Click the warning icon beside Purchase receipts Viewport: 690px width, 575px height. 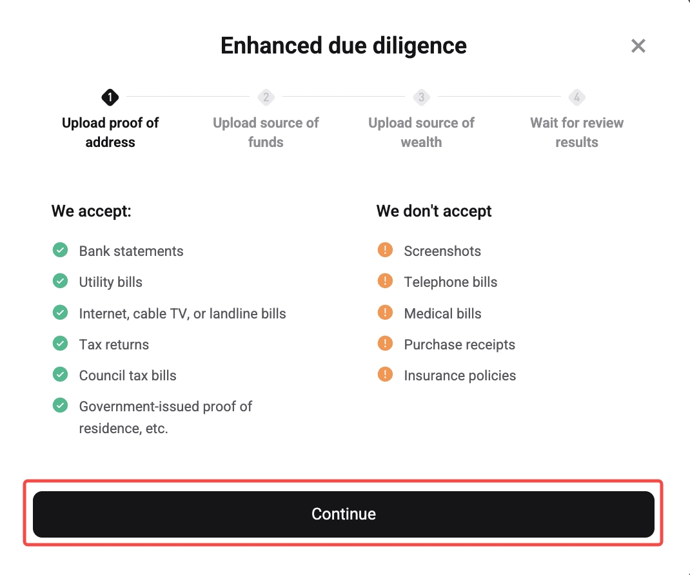[386, 343]
